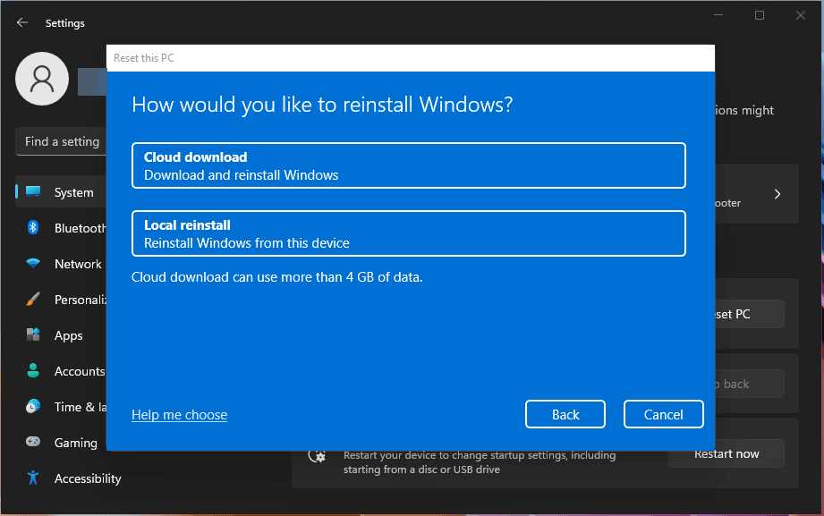Viewport: 824px width, 516px height.
Task: Click the Accessibility figure icon
Action: [33, 478]
